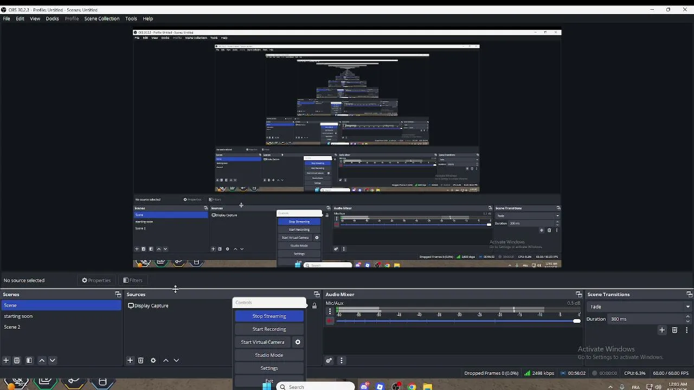694x390 pixels.
Task: Click the 2498 kbps bitrate indicator
Action: (539, 373)
